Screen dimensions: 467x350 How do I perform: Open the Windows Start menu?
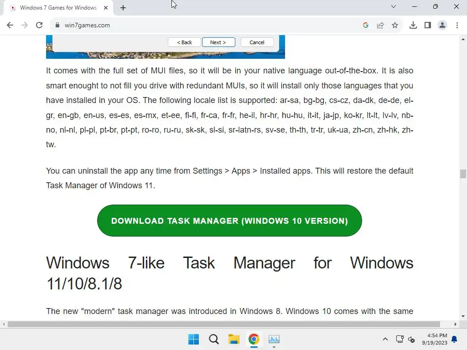(193, 339)
